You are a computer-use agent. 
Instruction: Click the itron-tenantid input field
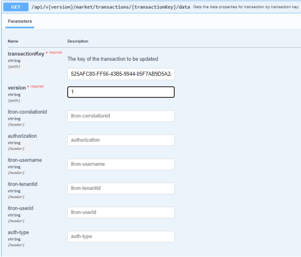click(x=121, y=188)
